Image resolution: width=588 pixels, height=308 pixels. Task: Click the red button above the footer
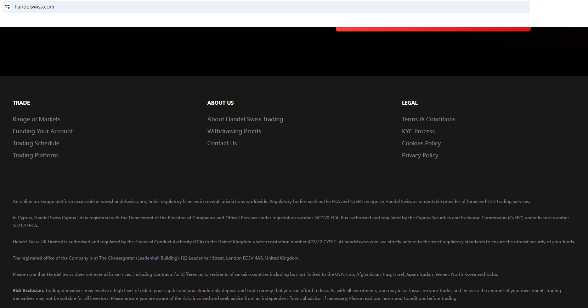click(x=433, y=29)
